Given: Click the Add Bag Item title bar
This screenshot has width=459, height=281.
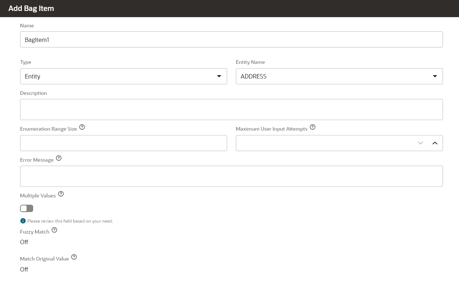Looking at the screenshot, I should 31,8.
